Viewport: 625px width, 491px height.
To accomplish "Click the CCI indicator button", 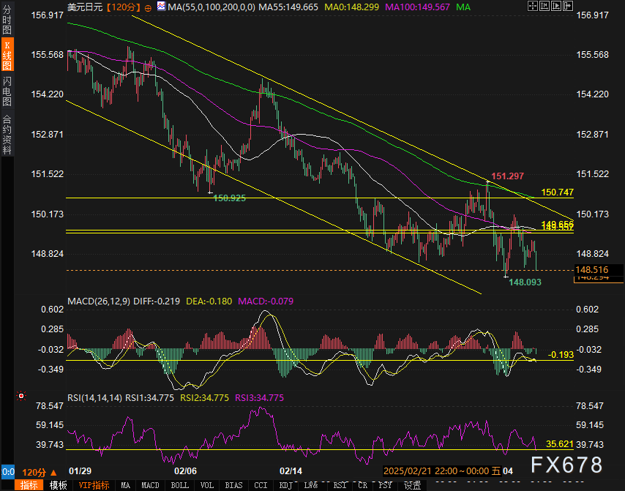I will click(x=260, y=485).
